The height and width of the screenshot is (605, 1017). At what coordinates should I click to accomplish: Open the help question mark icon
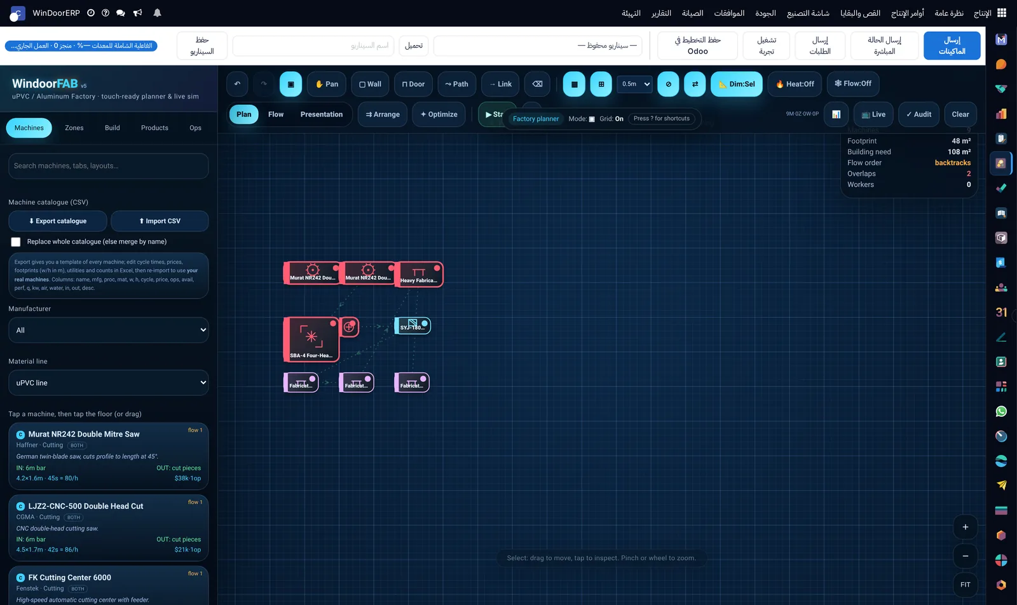tap(106, 13)
